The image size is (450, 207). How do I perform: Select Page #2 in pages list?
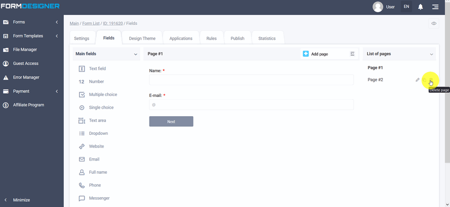pos(375,80)
